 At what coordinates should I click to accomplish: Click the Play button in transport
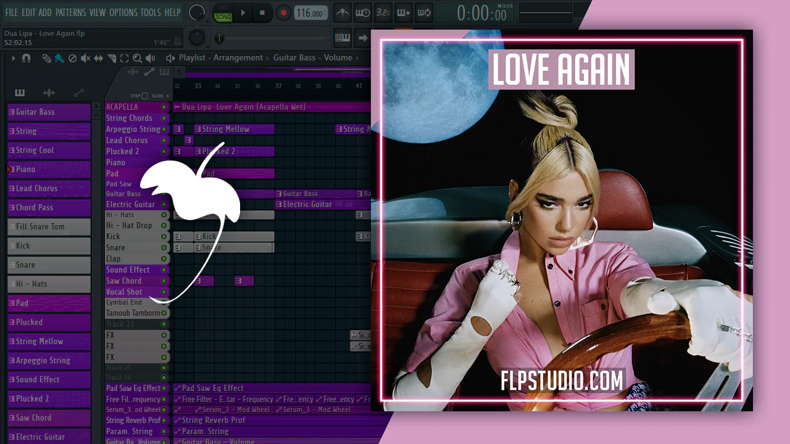click(x=243, y=13)
